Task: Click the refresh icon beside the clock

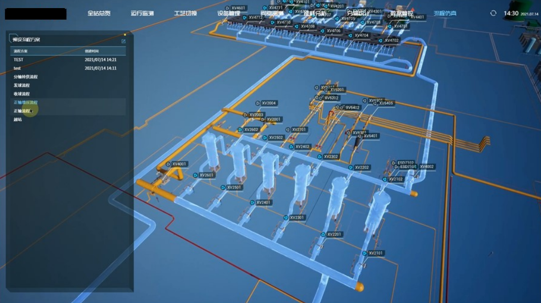Action: tap(493, 14)
